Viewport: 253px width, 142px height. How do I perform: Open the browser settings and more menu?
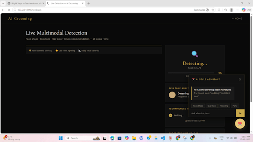[x=237, y=10]
